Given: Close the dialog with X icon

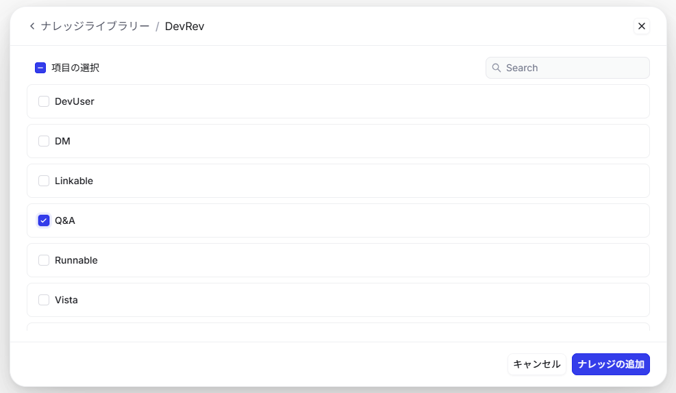Looking at the screenshot, I should 641,26.
